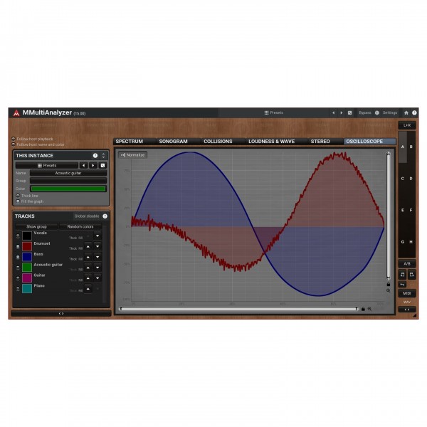Toggle visibility of the Bass track
Viewport: 427px width, 427px height.
[18, 258]
